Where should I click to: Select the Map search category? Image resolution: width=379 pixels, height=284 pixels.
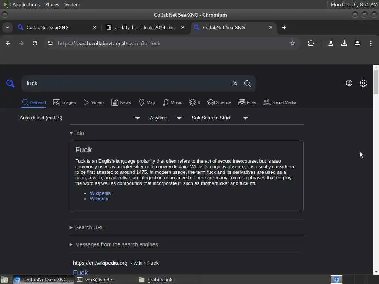point(147,102)
